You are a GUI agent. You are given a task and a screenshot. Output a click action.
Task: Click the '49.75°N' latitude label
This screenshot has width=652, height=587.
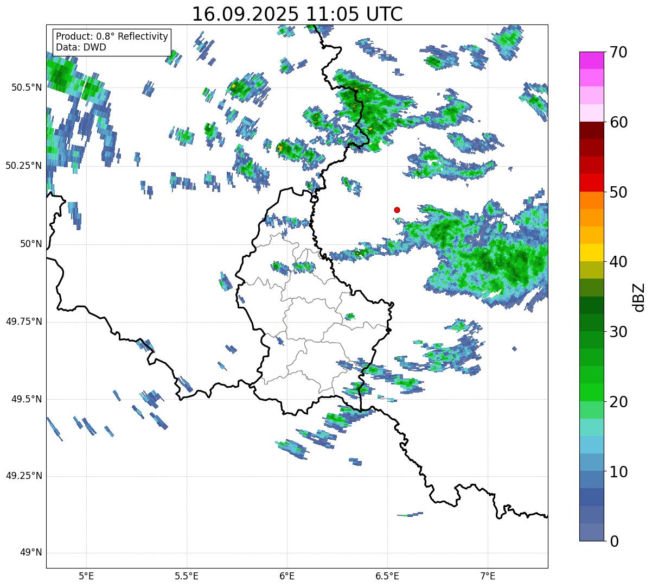tap(24, 321)
